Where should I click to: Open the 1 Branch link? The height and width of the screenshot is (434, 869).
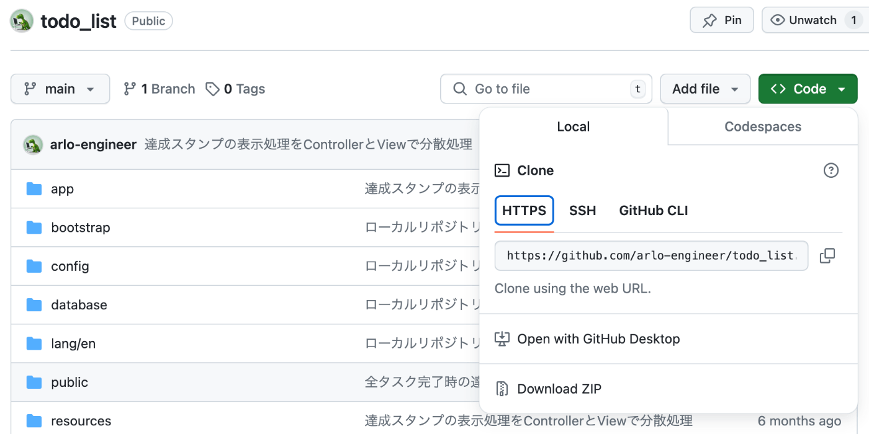(x=160, y=89)
